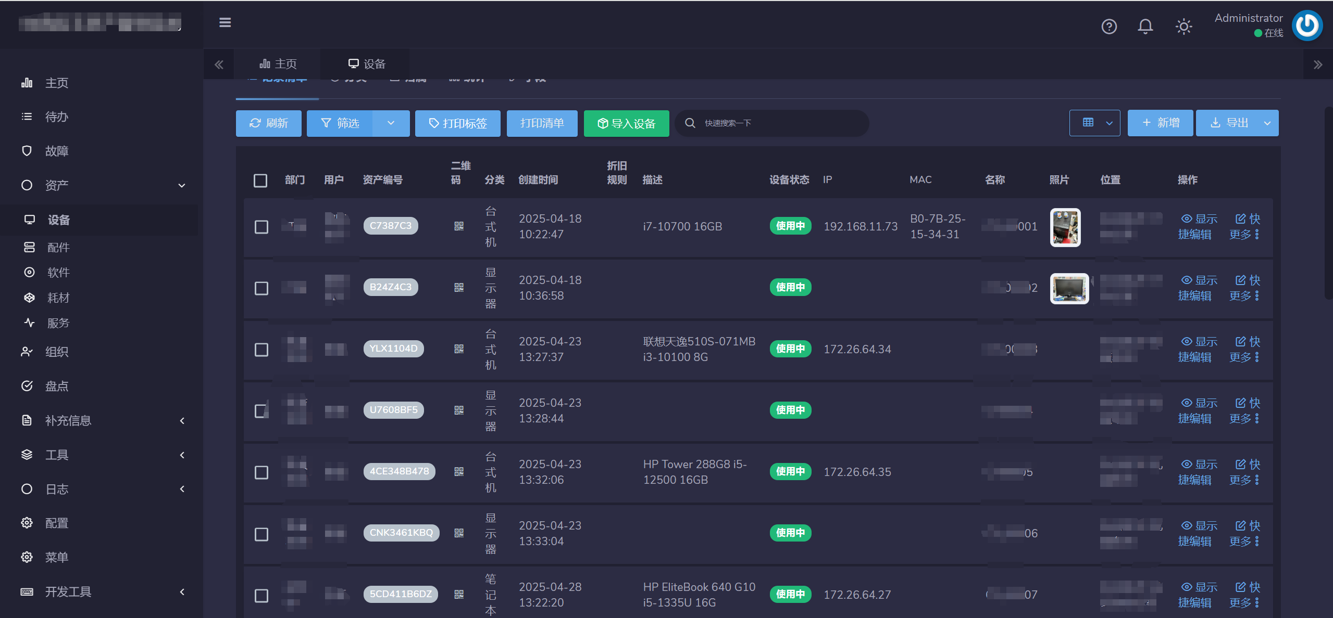Toggle light theme sun icon

pyautogui.click(x=1183, y=27)
